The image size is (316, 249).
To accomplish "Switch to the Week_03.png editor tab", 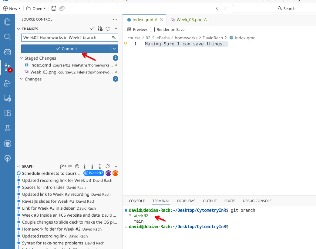I will point(189,20).
